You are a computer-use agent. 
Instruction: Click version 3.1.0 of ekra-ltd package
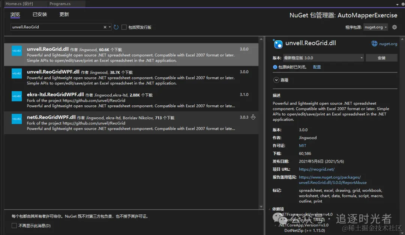[244, 95]
